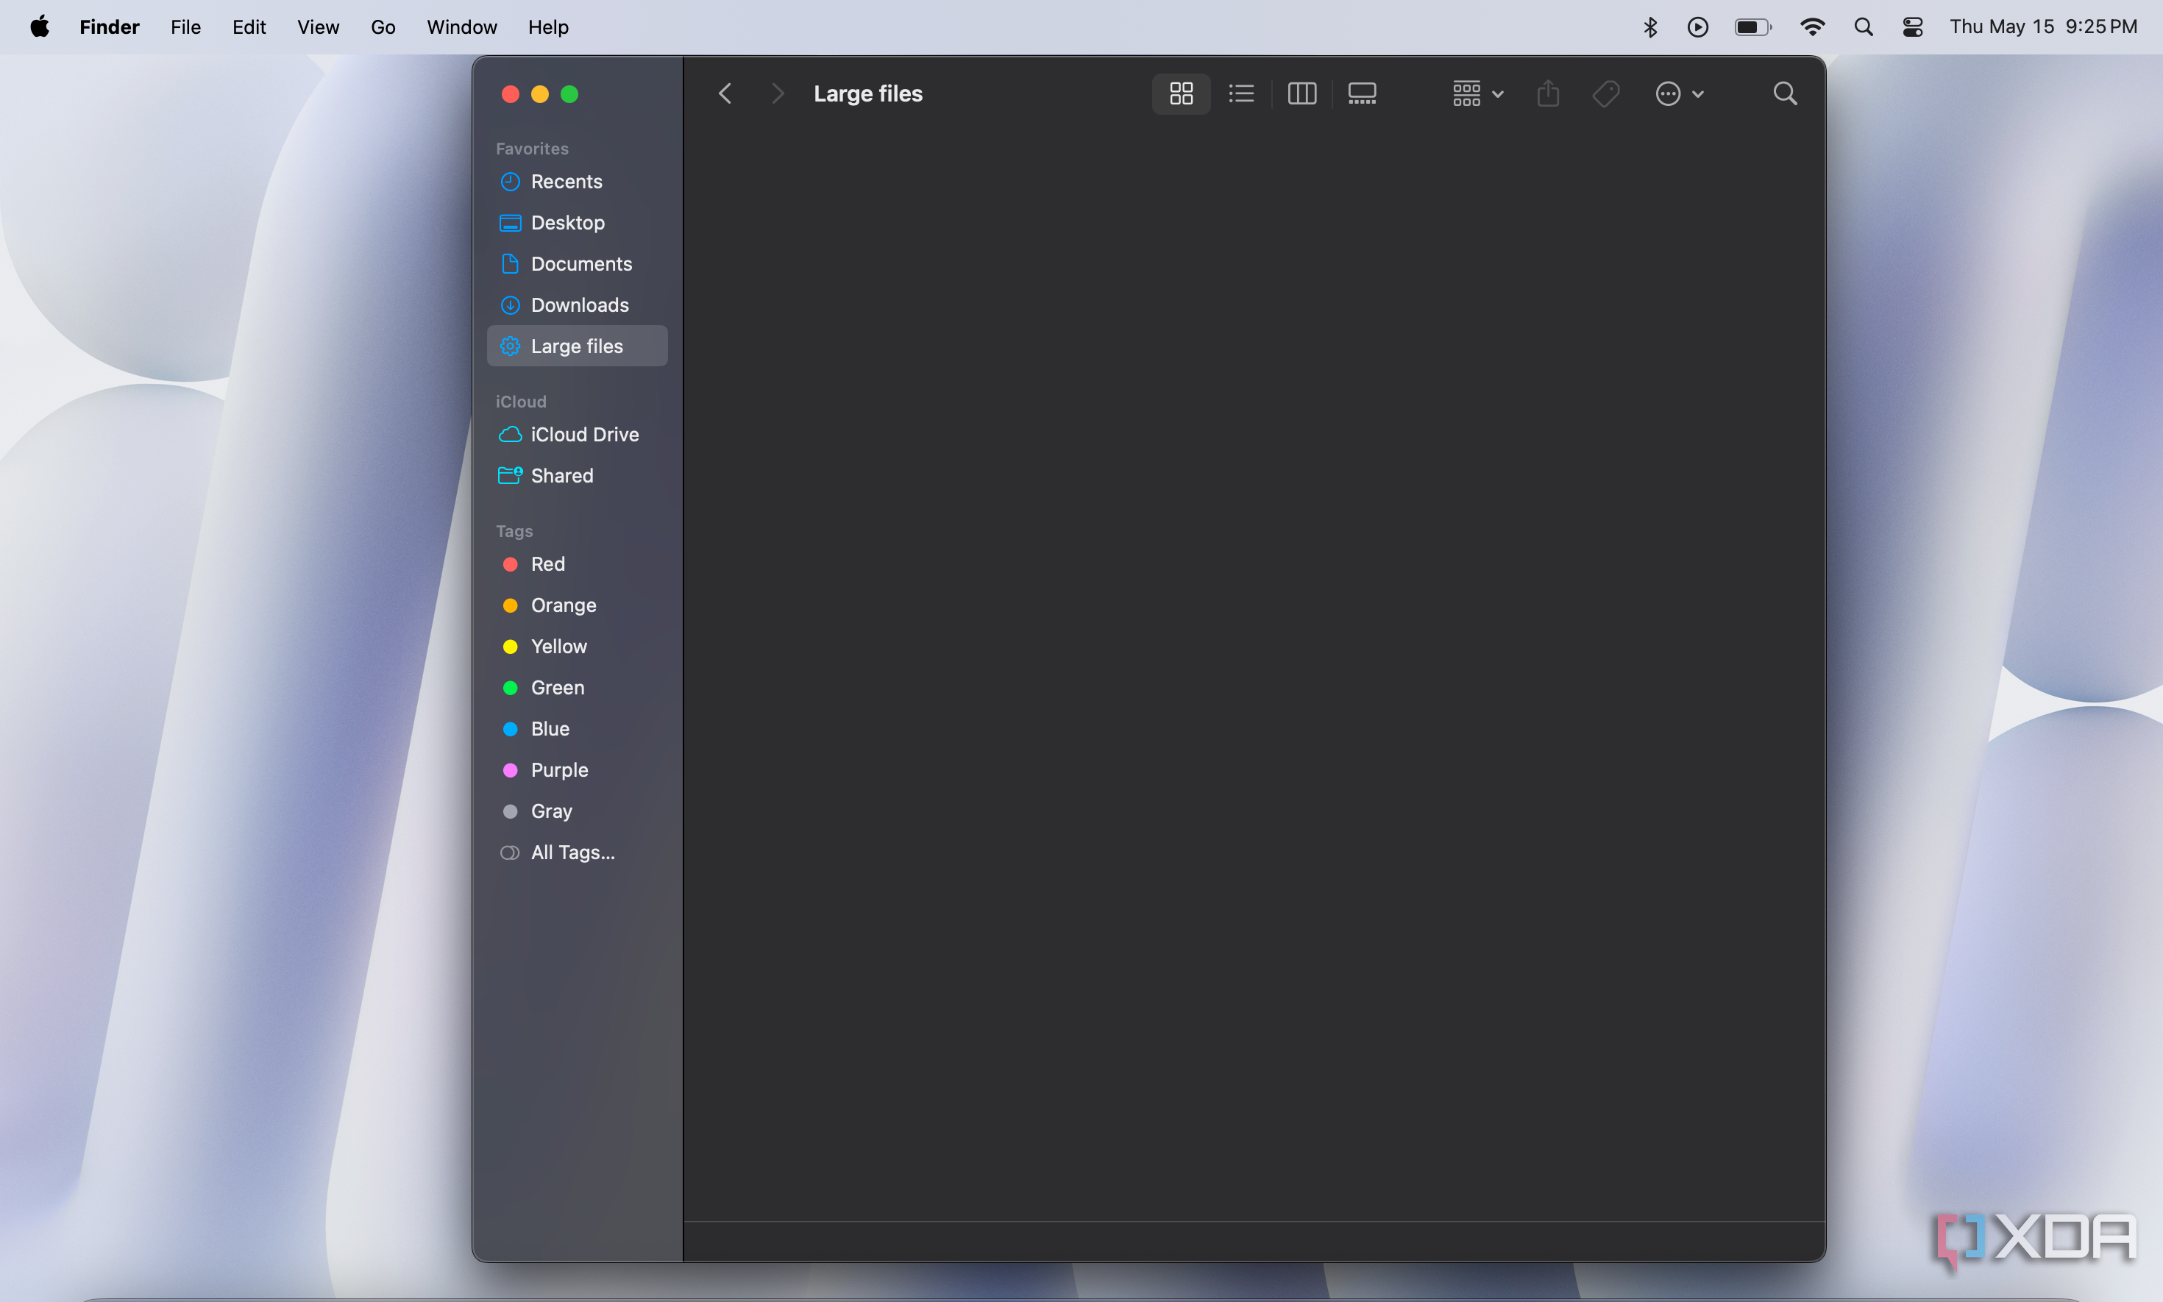Open the File menu
The image size is (2163, 1302).
coord(185,27)
